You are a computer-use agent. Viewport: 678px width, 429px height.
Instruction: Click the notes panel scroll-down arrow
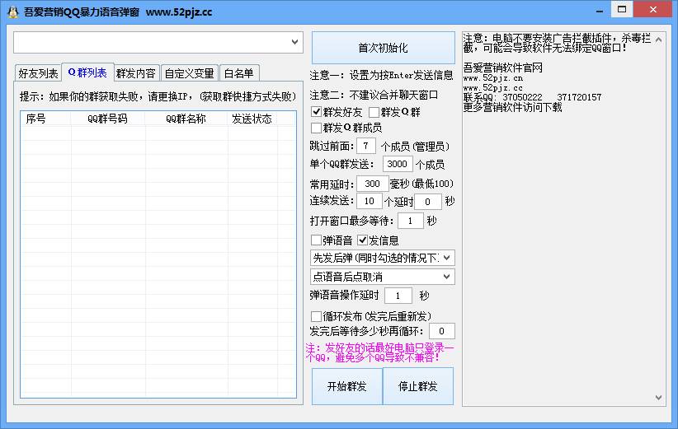click(658, 398)
